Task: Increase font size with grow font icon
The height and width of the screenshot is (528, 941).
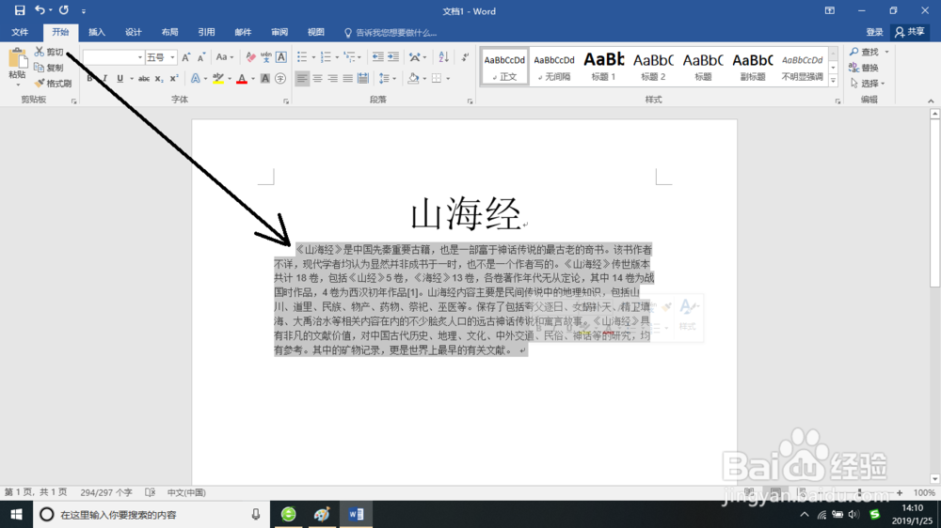Action: 186,57
